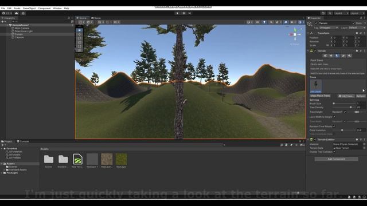This screenshot has width=367, height=206.
Task: Pause the game playback
Action: (183, 13)
